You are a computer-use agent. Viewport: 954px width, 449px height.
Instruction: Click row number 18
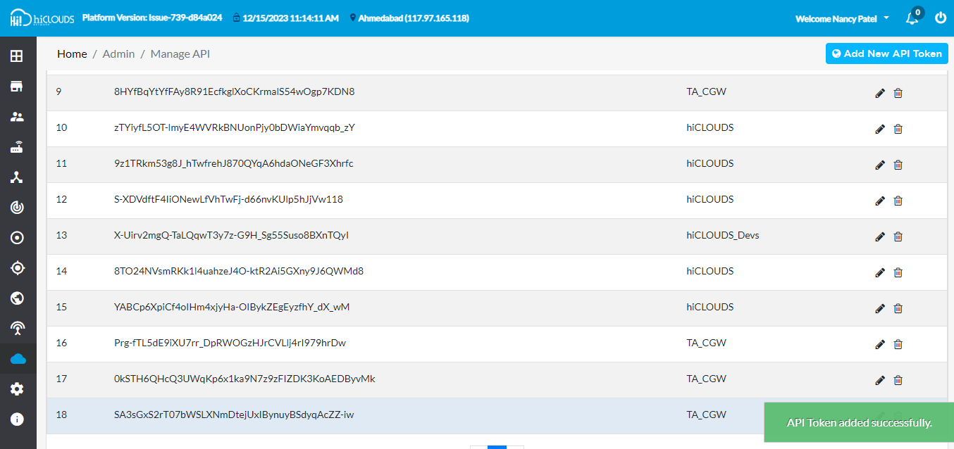61,415
